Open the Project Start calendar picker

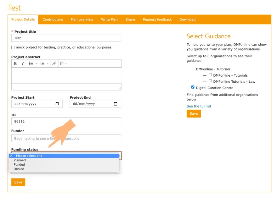(57, 104)
